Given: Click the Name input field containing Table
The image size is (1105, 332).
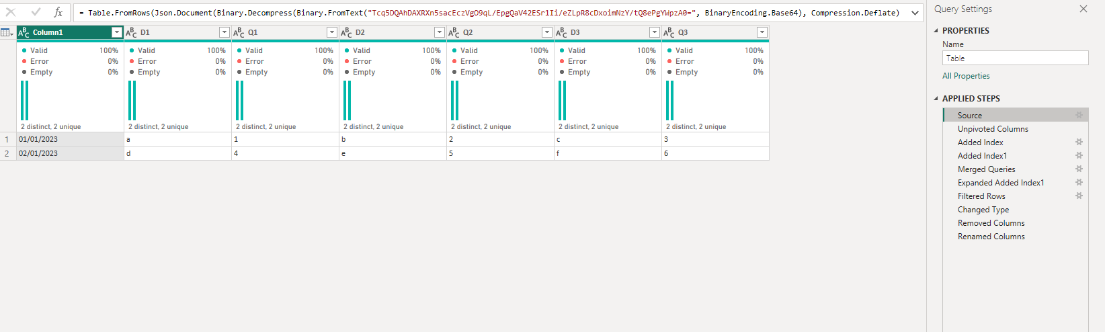Looking at the screenshot, I should coord(1015,58).
